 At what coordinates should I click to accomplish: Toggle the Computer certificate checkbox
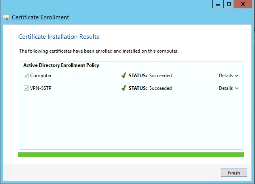[27, 76]
